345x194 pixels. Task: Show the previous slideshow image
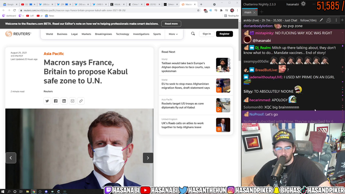coord(11,158)
